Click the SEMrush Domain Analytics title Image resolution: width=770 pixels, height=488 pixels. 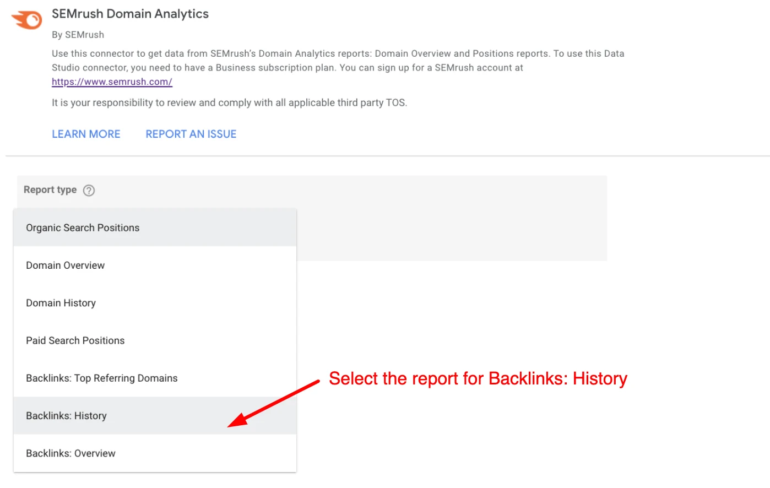(x=130, y=14)
